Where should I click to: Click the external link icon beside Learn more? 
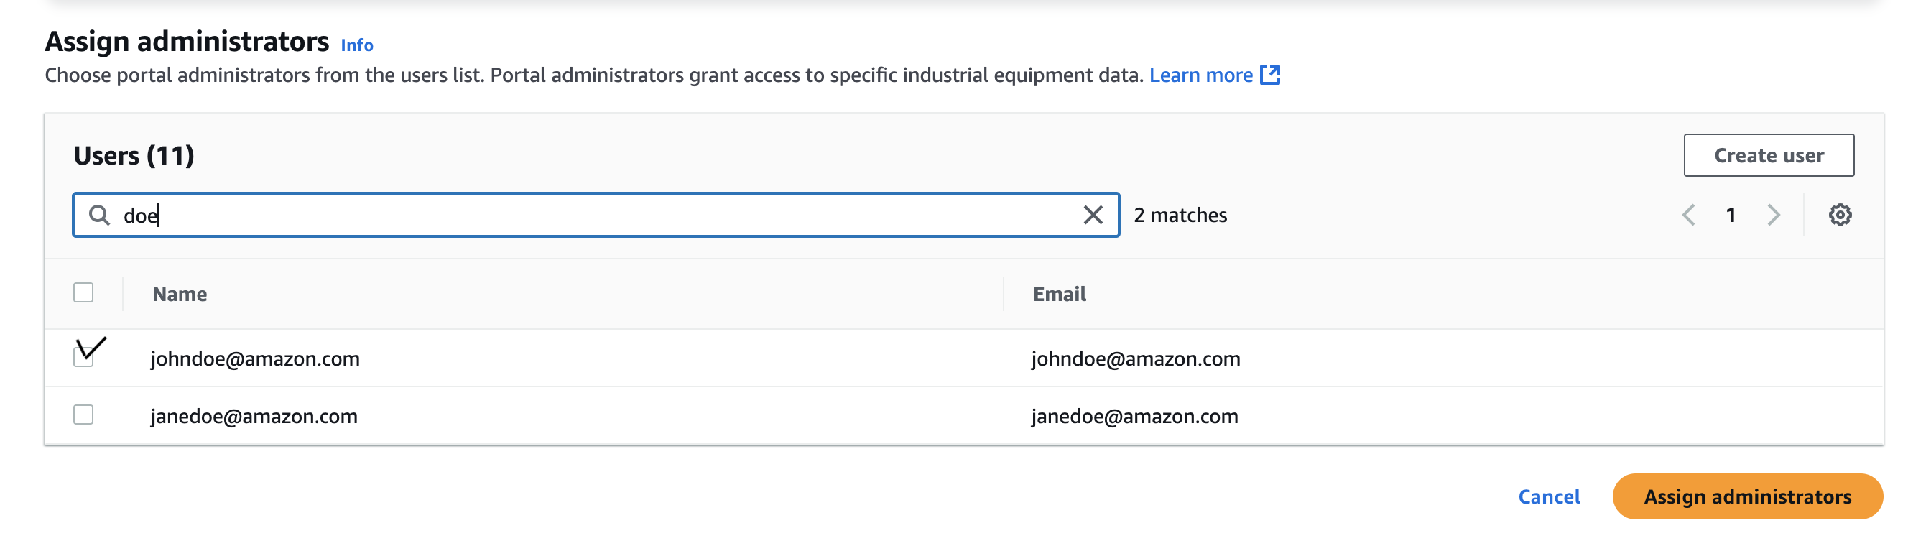pyautogui.click(x=1270, y=75)
